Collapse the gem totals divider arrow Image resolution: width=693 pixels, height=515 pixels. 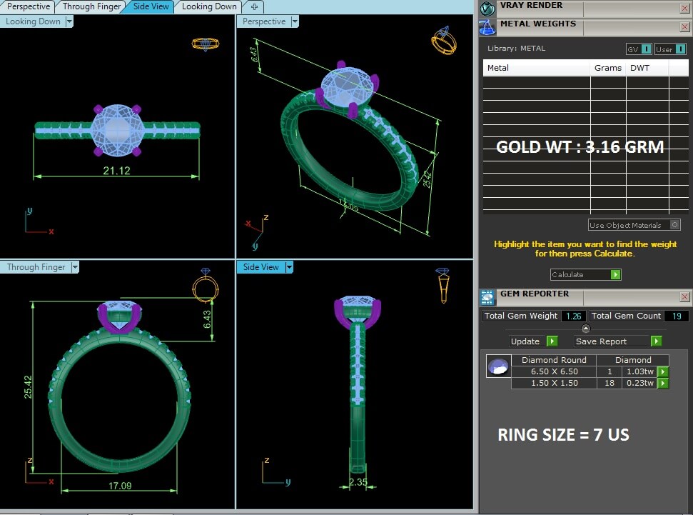click(586, 329)
